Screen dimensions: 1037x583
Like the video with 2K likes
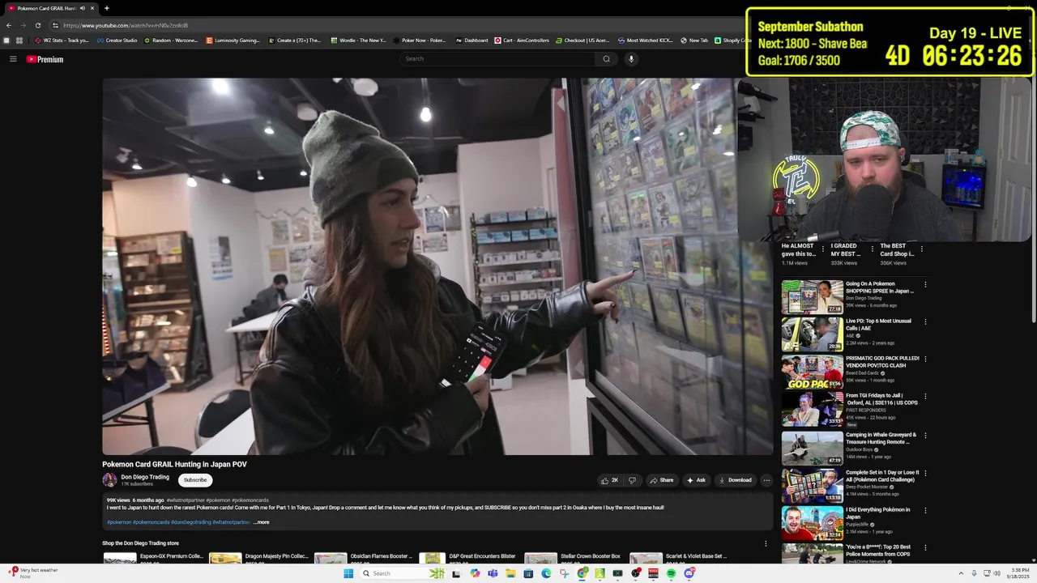click(609, 480)
